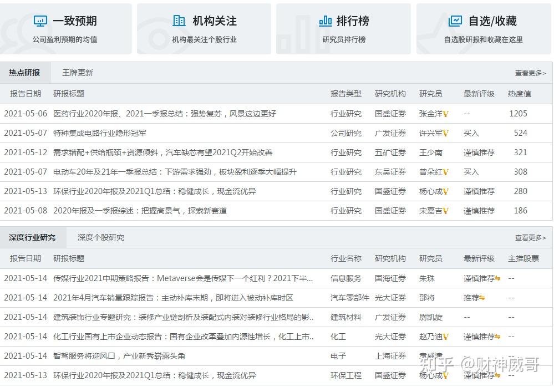Click industry name 建筑材料

(x=346, y=317)
